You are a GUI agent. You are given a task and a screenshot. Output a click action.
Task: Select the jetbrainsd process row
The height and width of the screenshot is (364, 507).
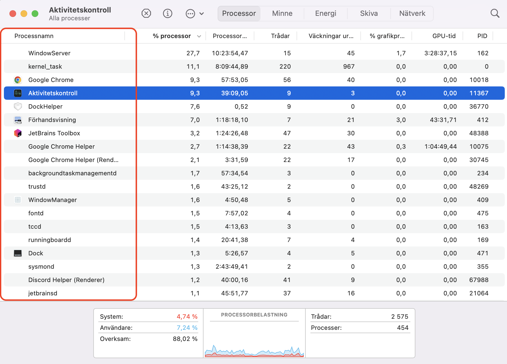pos(254,293)
